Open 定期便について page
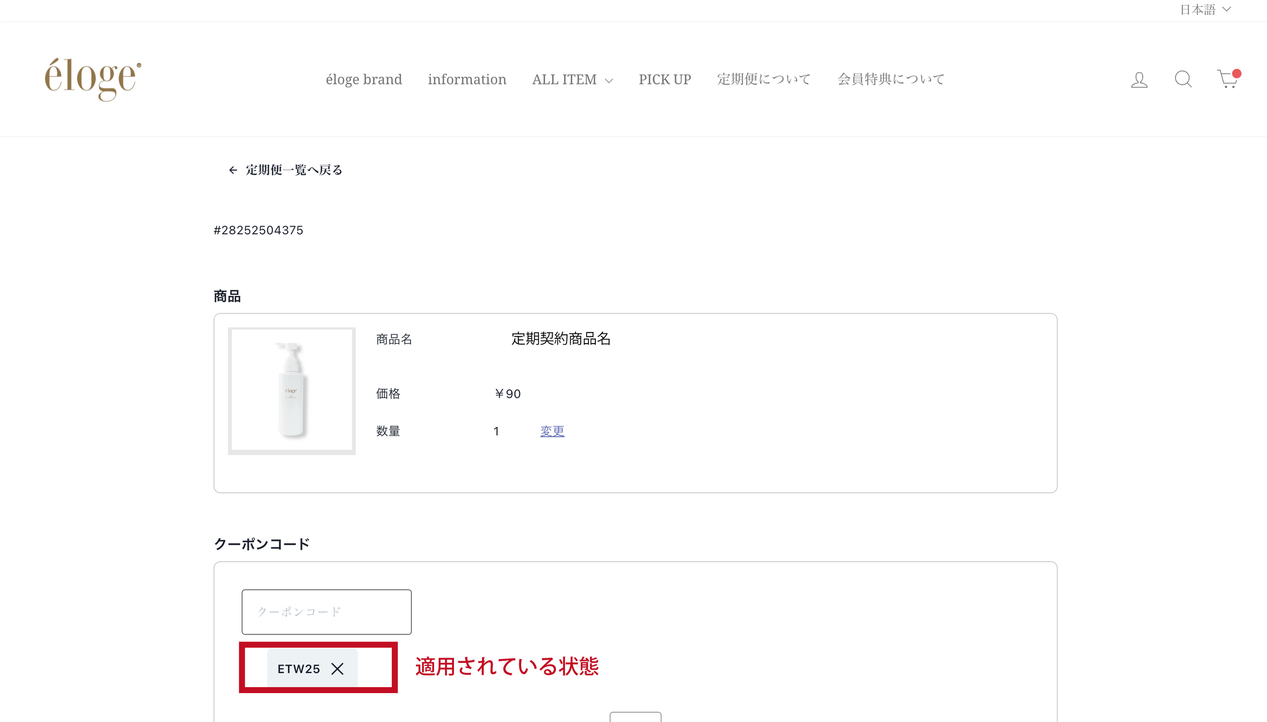The height and width of the screenshot is (722, 1267). [763, 79]
